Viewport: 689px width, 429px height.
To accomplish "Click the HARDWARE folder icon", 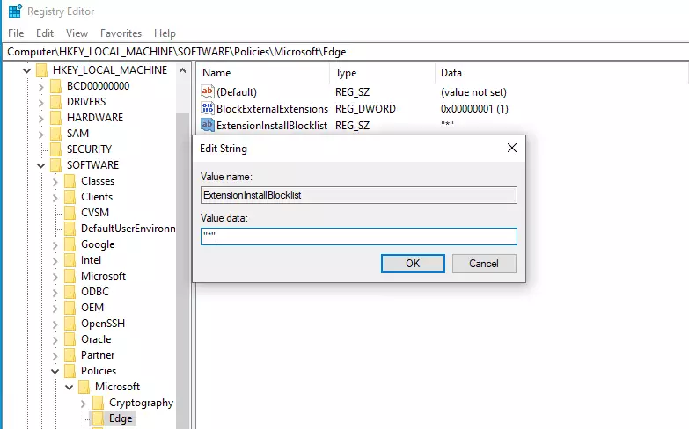I will 55,118.
